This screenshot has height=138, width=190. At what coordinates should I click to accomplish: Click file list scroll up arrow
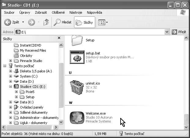(186, 38)
